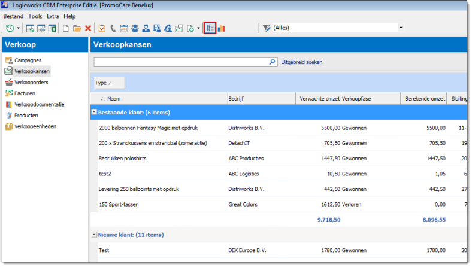
Task: Open the Extra menu
Action: [53, 16]
